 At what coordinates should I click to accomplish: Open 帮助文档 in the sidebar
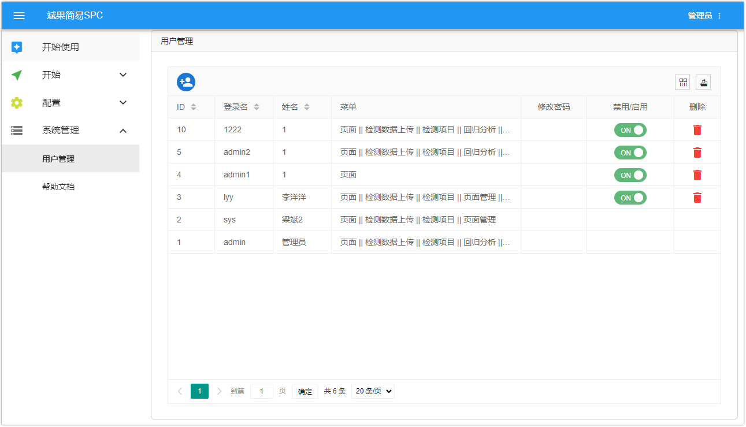pyautogui.click(x=58, y=187)
